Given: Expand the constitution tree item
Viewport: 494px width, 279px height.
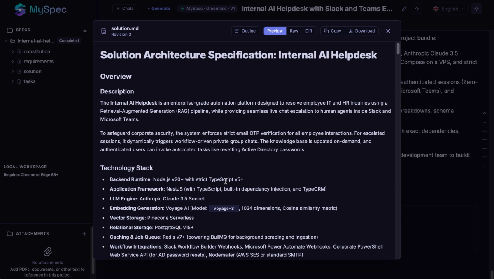Looking at the screenshot, I should [13, 51].
